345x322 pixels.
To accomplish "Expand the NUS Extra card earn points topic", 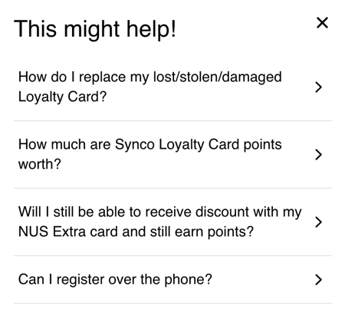I will [x=172, y=222].
